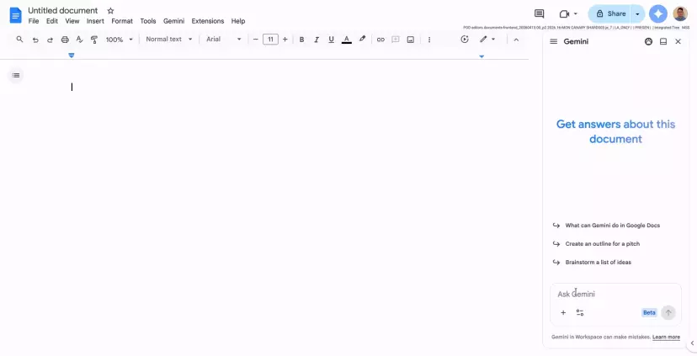Star the Untitled document
Screen dimensions: 697x356
pos(110,11)
